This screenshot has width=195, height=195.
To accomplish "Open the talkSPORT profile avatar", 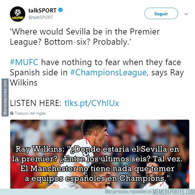I will pyautogui.click(x=18, y=14).
